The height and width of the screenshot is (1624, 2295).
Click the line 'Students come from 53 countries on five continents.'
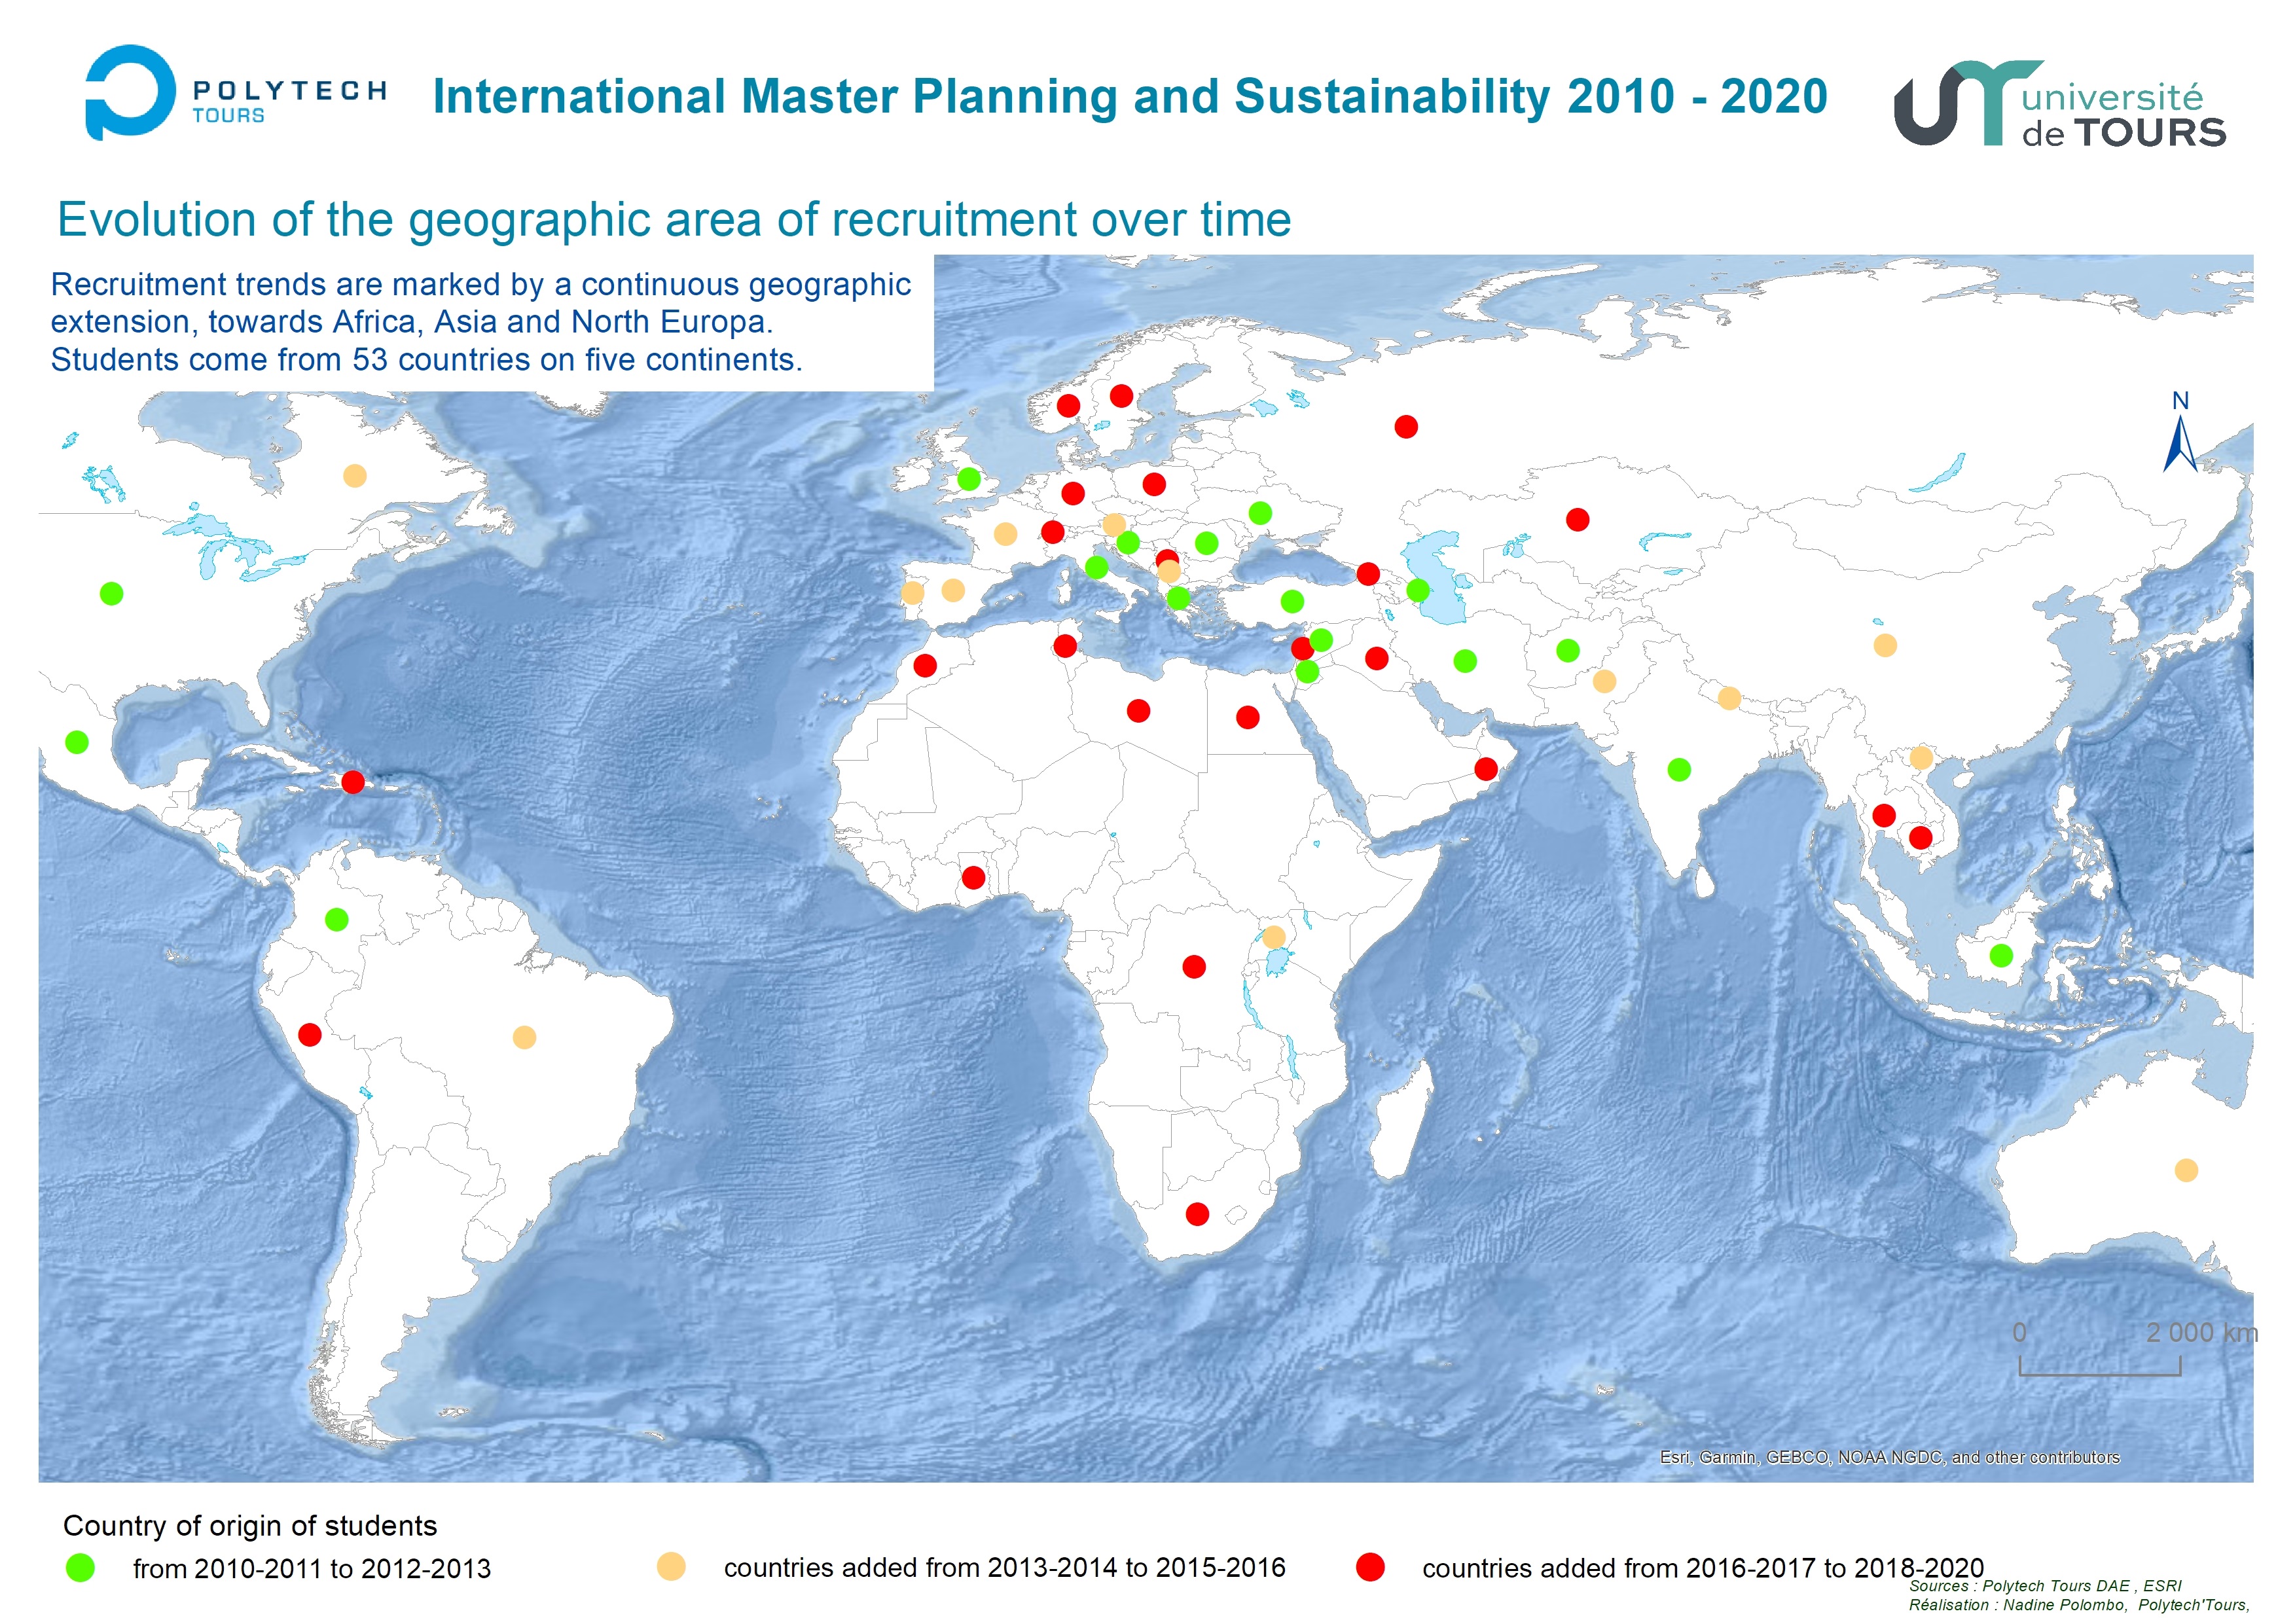click(427, 359)
